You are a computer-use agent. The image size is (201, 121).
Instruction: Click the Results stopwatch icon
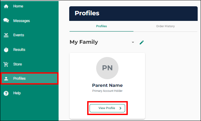[6, 49]
